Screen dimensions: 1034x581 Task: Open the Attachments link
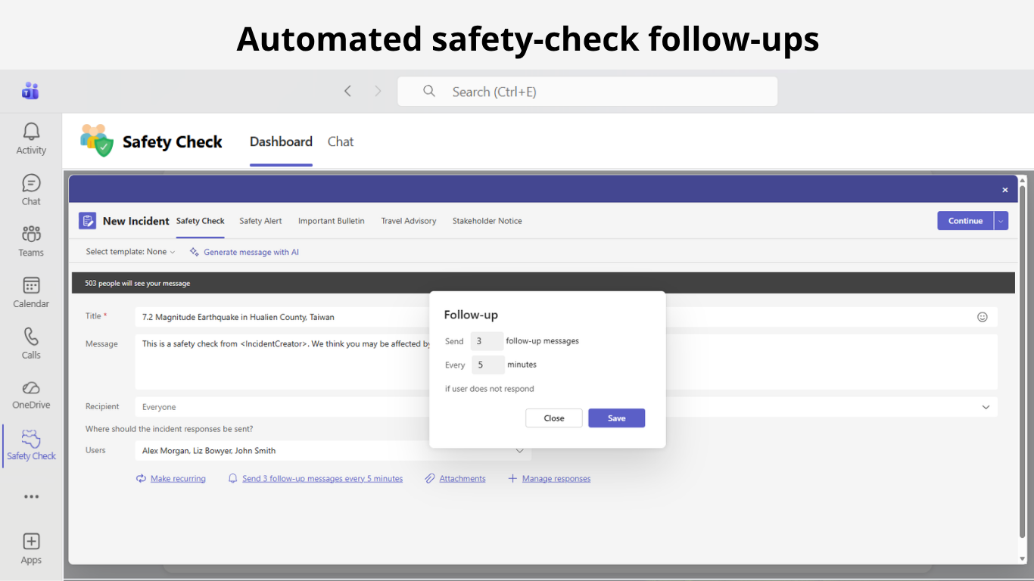[462, 478]
